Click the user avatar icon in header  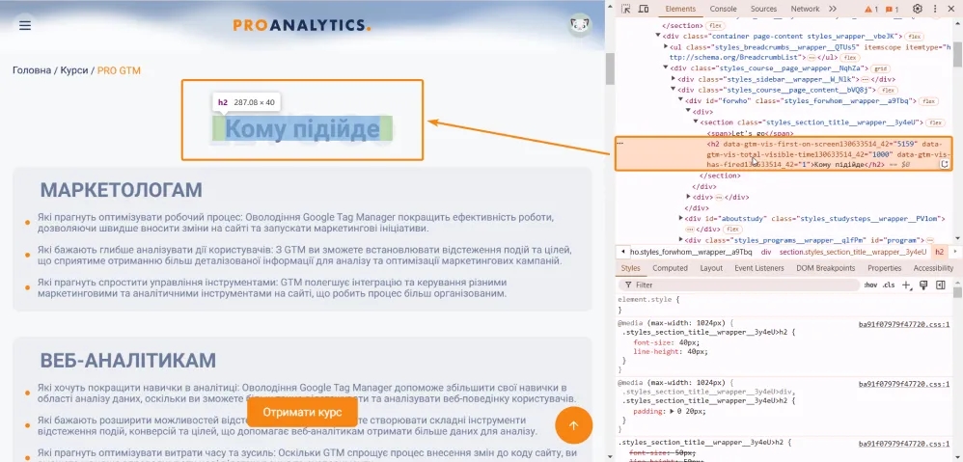click(578, 25)
